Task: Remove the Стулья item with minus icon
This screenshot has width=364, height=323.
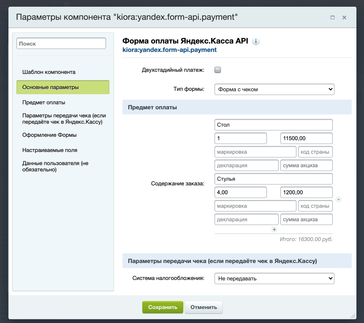Action: click(339, 199)
